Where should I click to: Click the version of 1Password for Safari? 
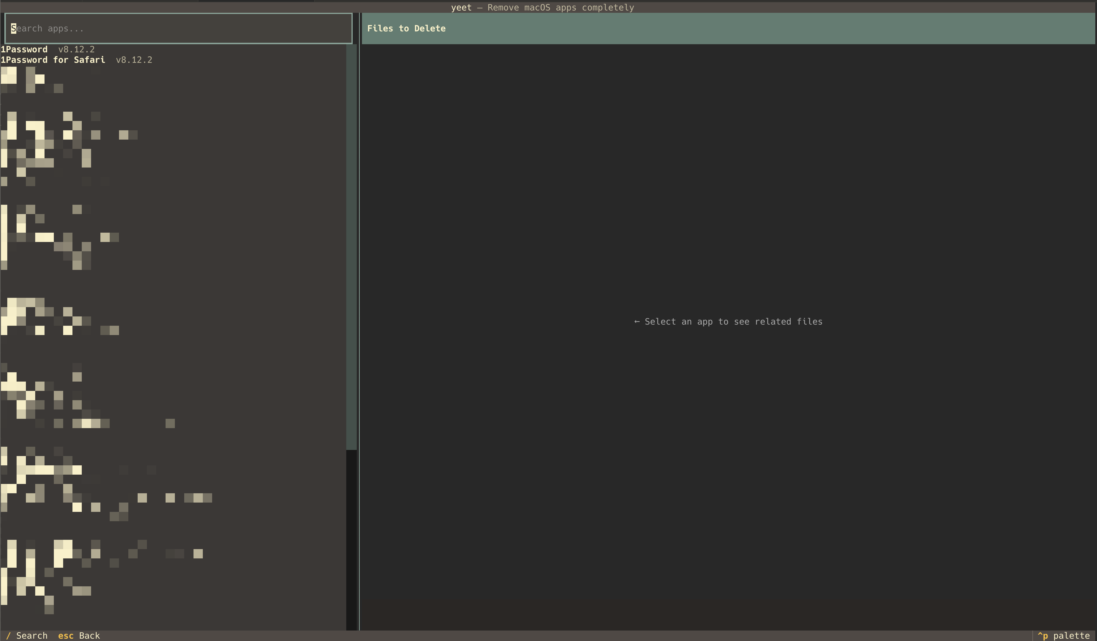pyautogui.click(x=134, y=60)
